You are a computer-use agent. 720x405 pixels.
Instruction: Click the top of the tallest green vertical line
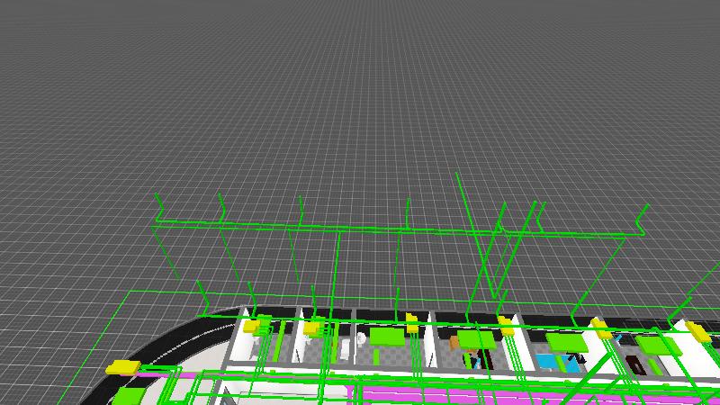(x=458, y=176)
